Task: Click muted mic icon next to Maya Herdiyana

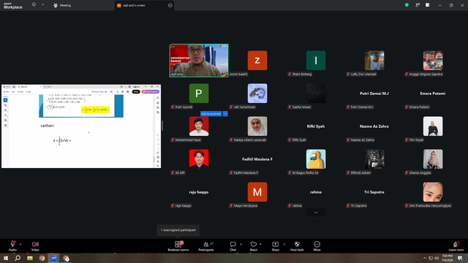Action: pos(231,205)
